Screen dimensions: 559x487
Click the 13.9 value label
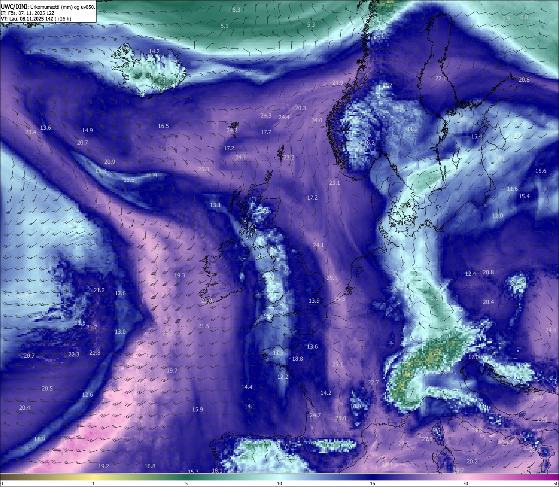point(314,301)
